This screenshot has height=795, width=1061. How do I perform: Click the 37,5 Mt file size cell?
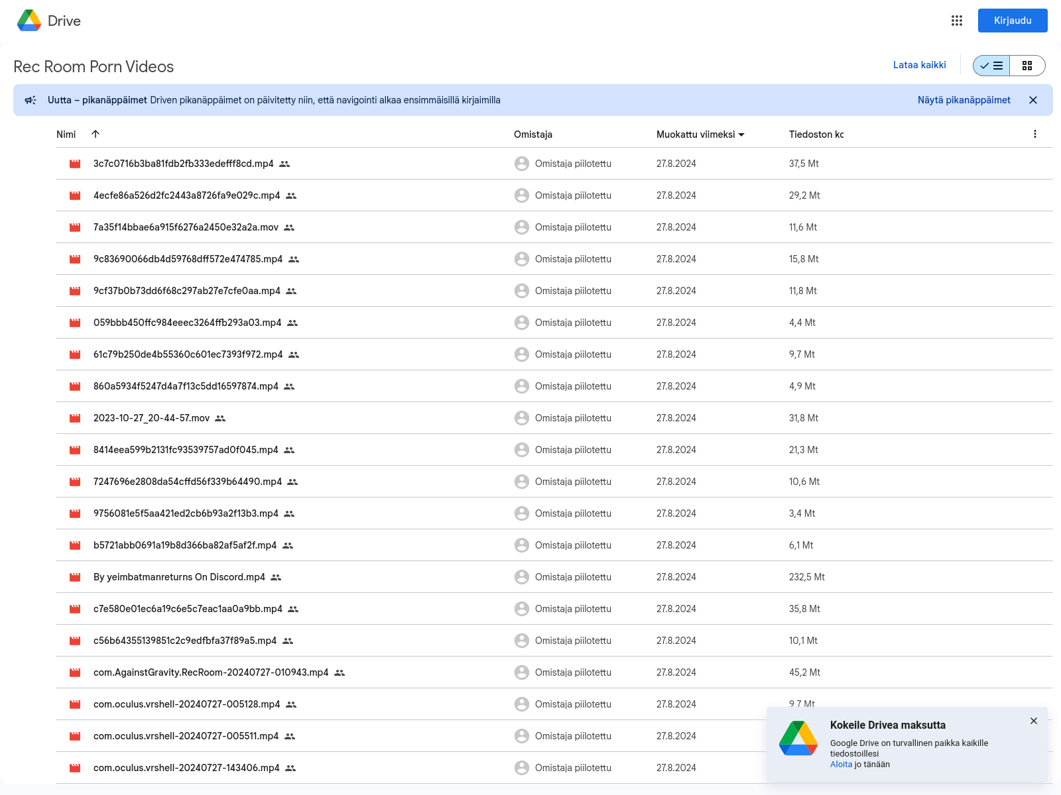804,164
